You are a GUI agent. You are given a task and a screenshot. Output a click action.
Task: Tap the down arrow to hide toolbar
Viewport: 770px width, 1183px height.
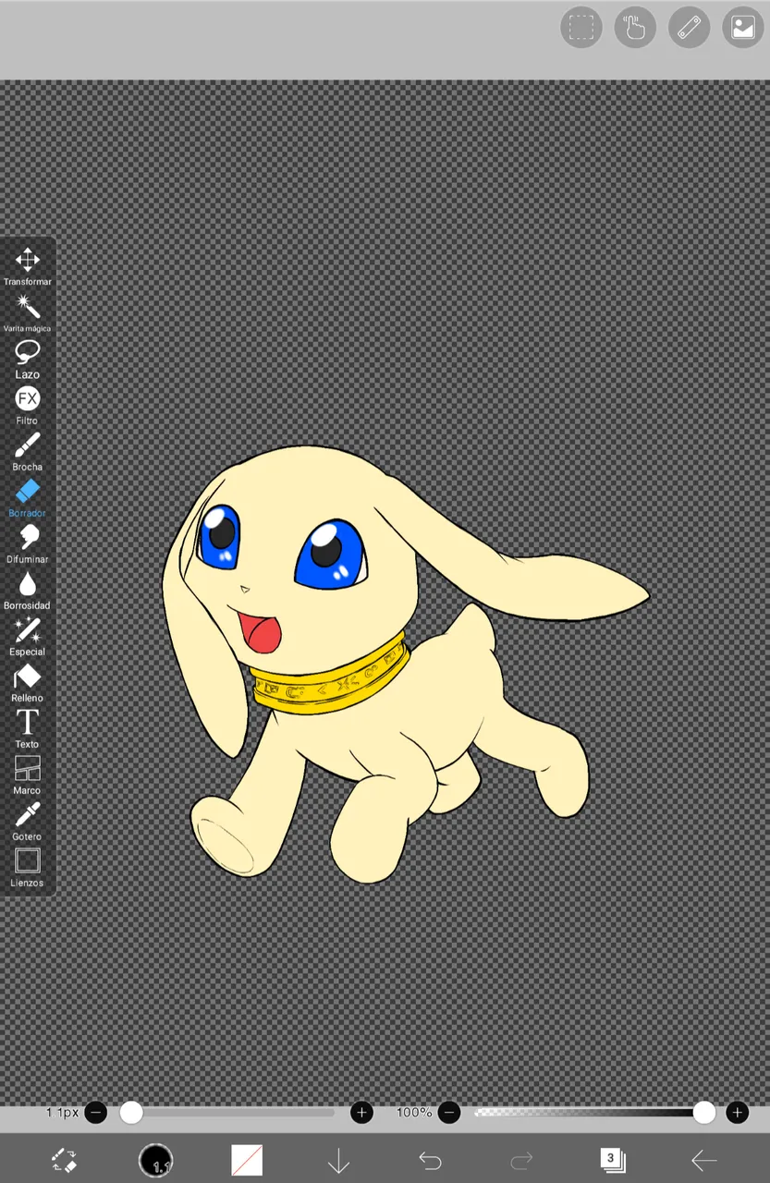(338, 1160)
